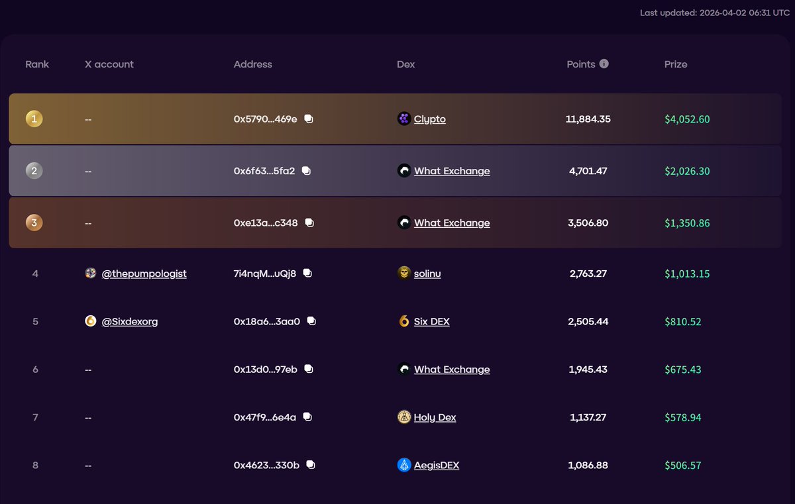Viewport: 795px width, 504px height.
Task: Click the X account column header
Action: 109,64
